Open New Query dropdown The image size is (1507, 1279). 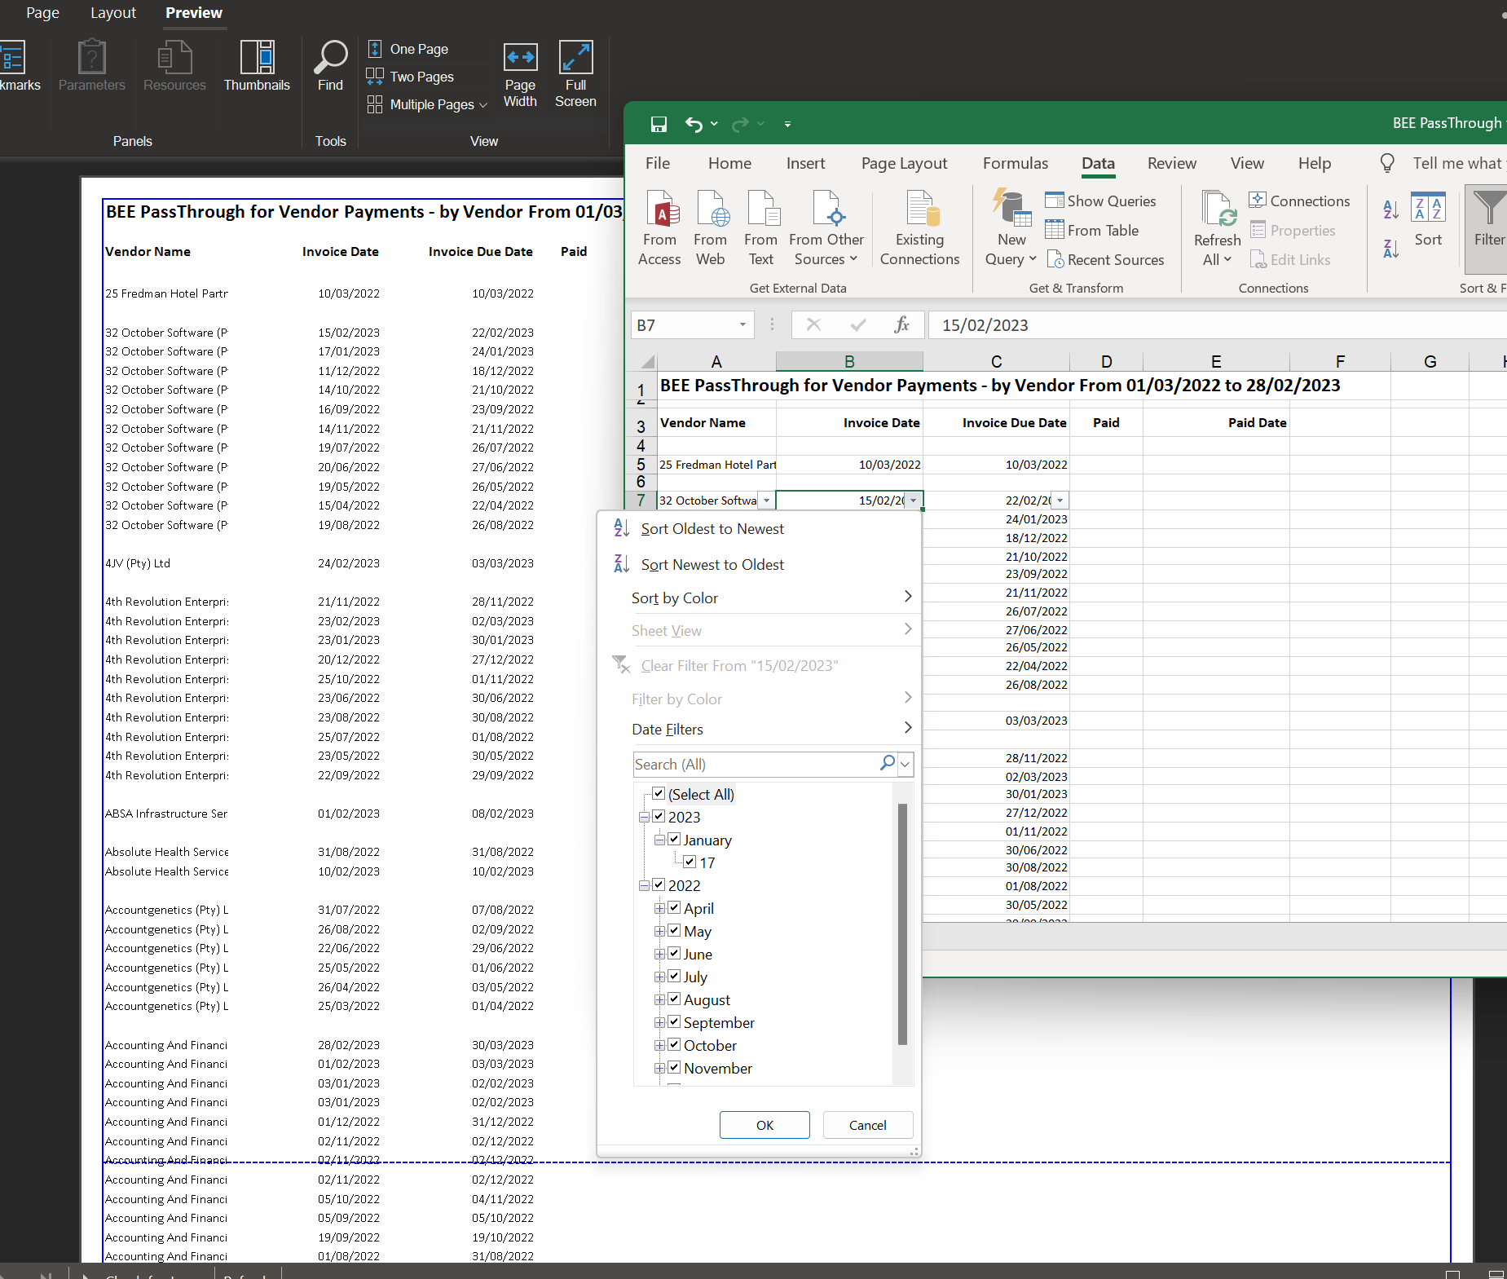[1011, 227]
